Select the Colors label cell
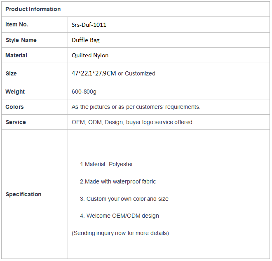Screen dimensions: 272x261 (35, 107)
